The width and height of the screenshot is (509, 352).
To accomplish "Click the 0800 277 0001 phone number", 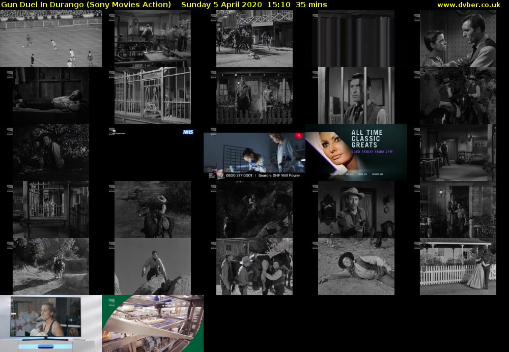I will [x=239, y=175].
